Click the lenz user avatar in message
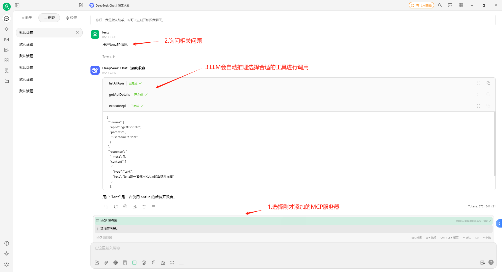 [95, 34]
